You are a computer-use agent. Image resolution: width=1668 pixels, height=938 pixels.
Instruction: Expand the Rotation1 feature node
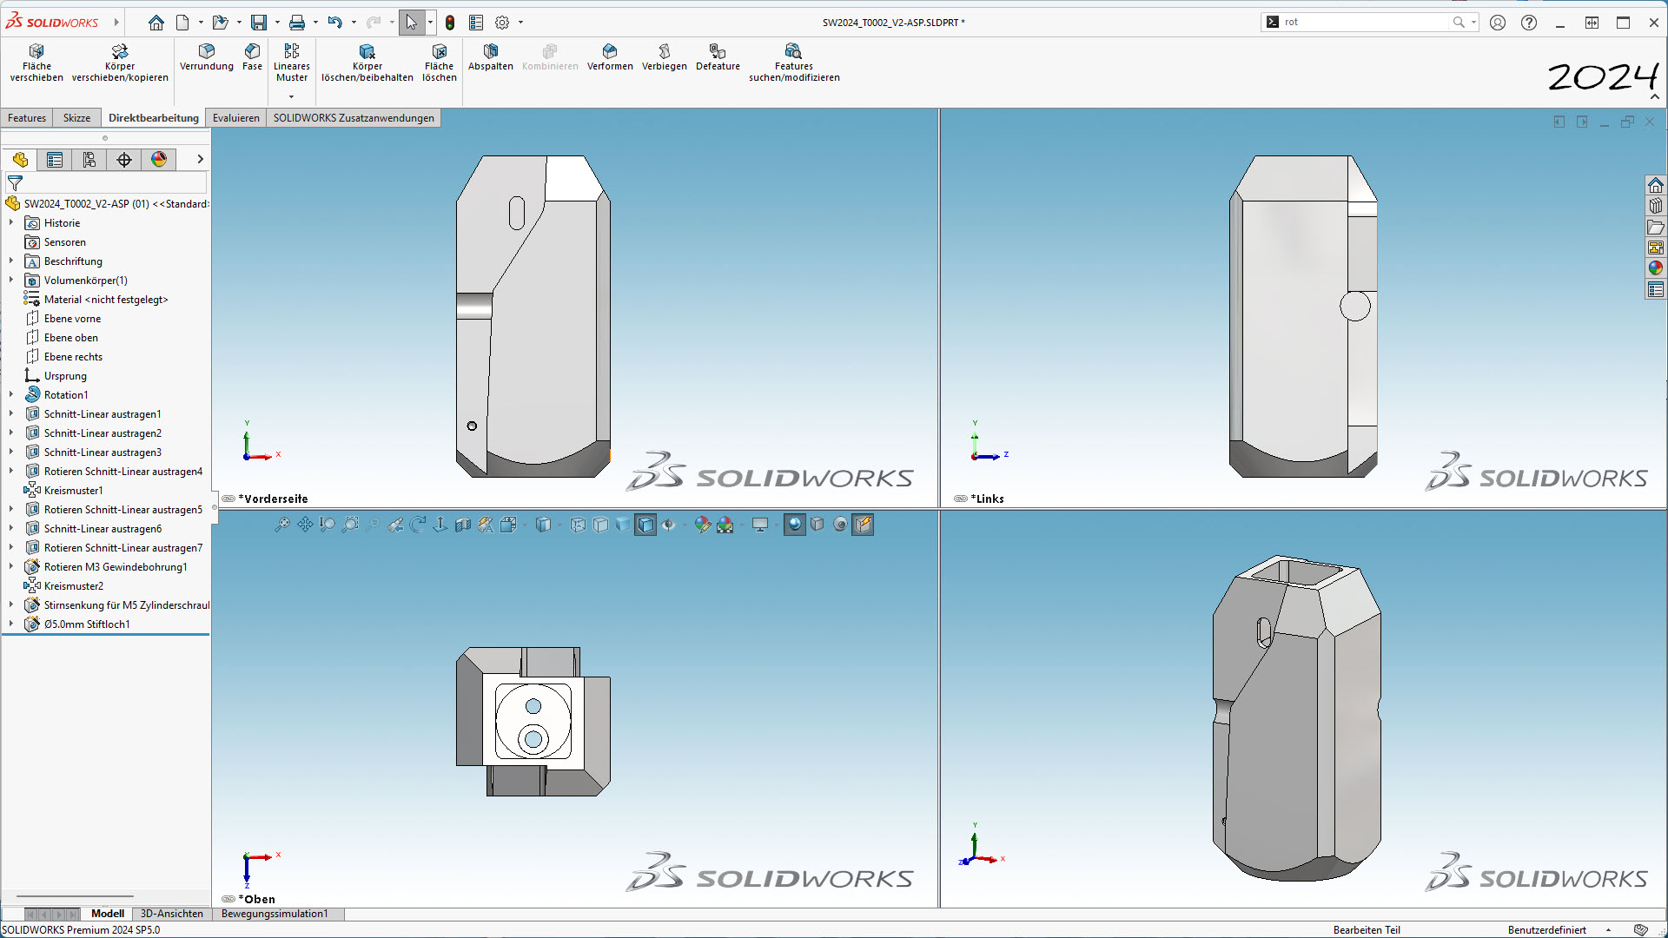[11, 395]
